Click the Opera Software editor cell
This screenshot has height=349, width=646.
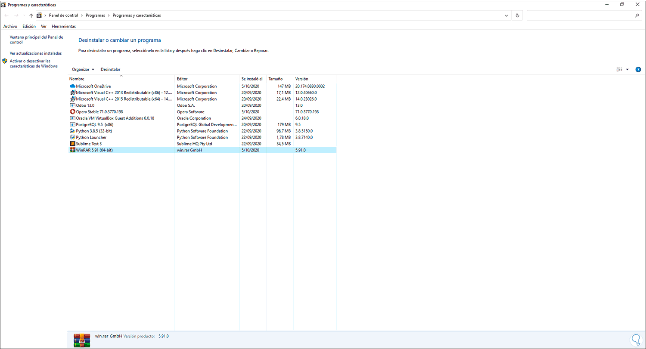[x=191, y=112]
